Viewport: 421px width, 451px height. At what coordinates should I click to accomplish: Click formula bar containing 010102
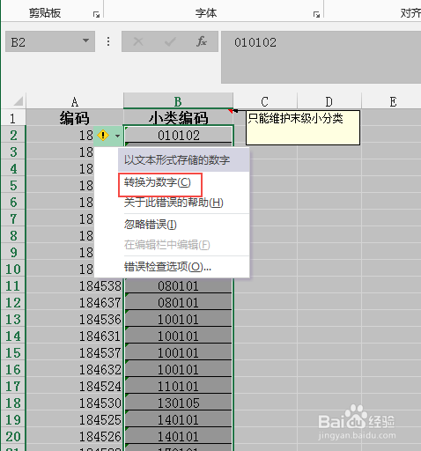321,57
